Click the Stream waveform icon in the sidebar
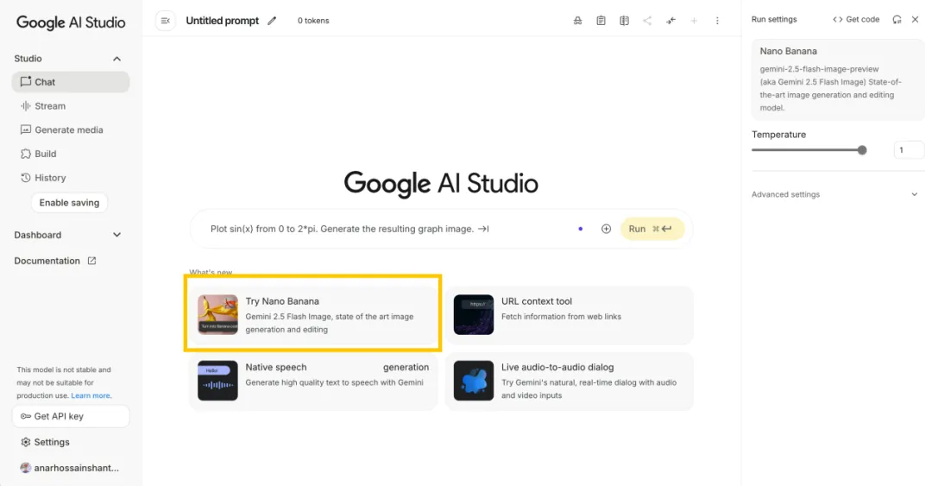The image size is (932, 486). click(x=26, y=106)
